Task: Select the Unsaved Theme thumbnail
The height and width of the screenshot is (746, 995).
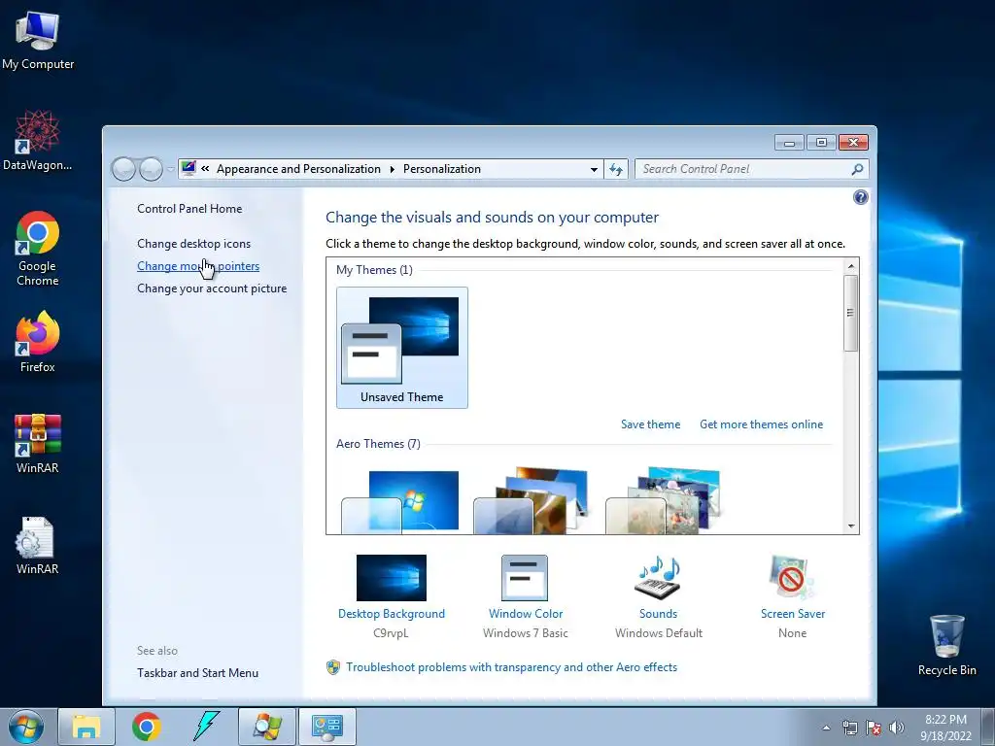Action: pyautogui.click(x=401, y=347)
